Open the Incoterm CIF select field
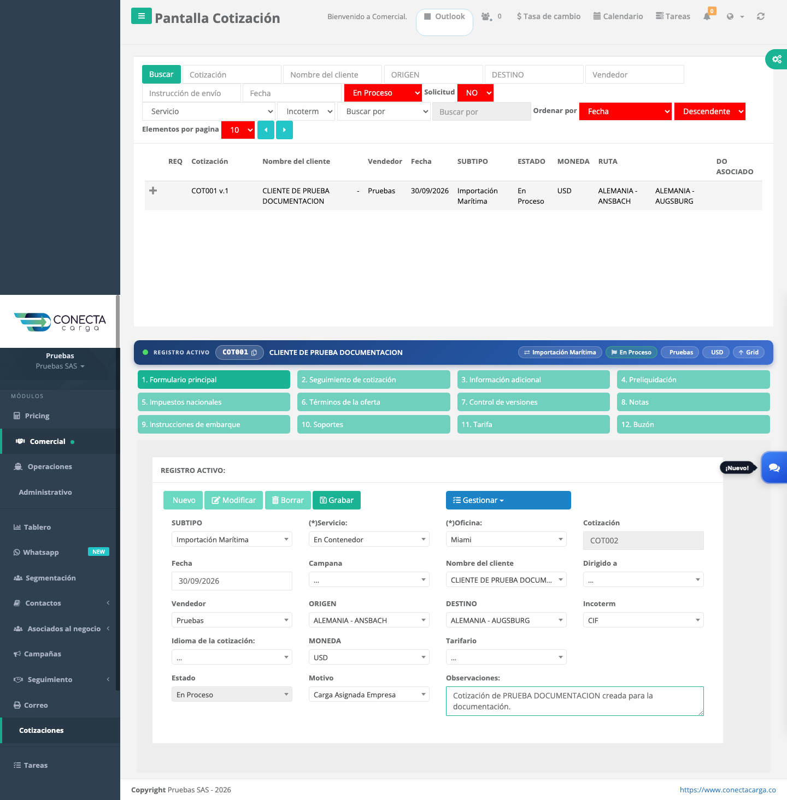 click(643, 620)
